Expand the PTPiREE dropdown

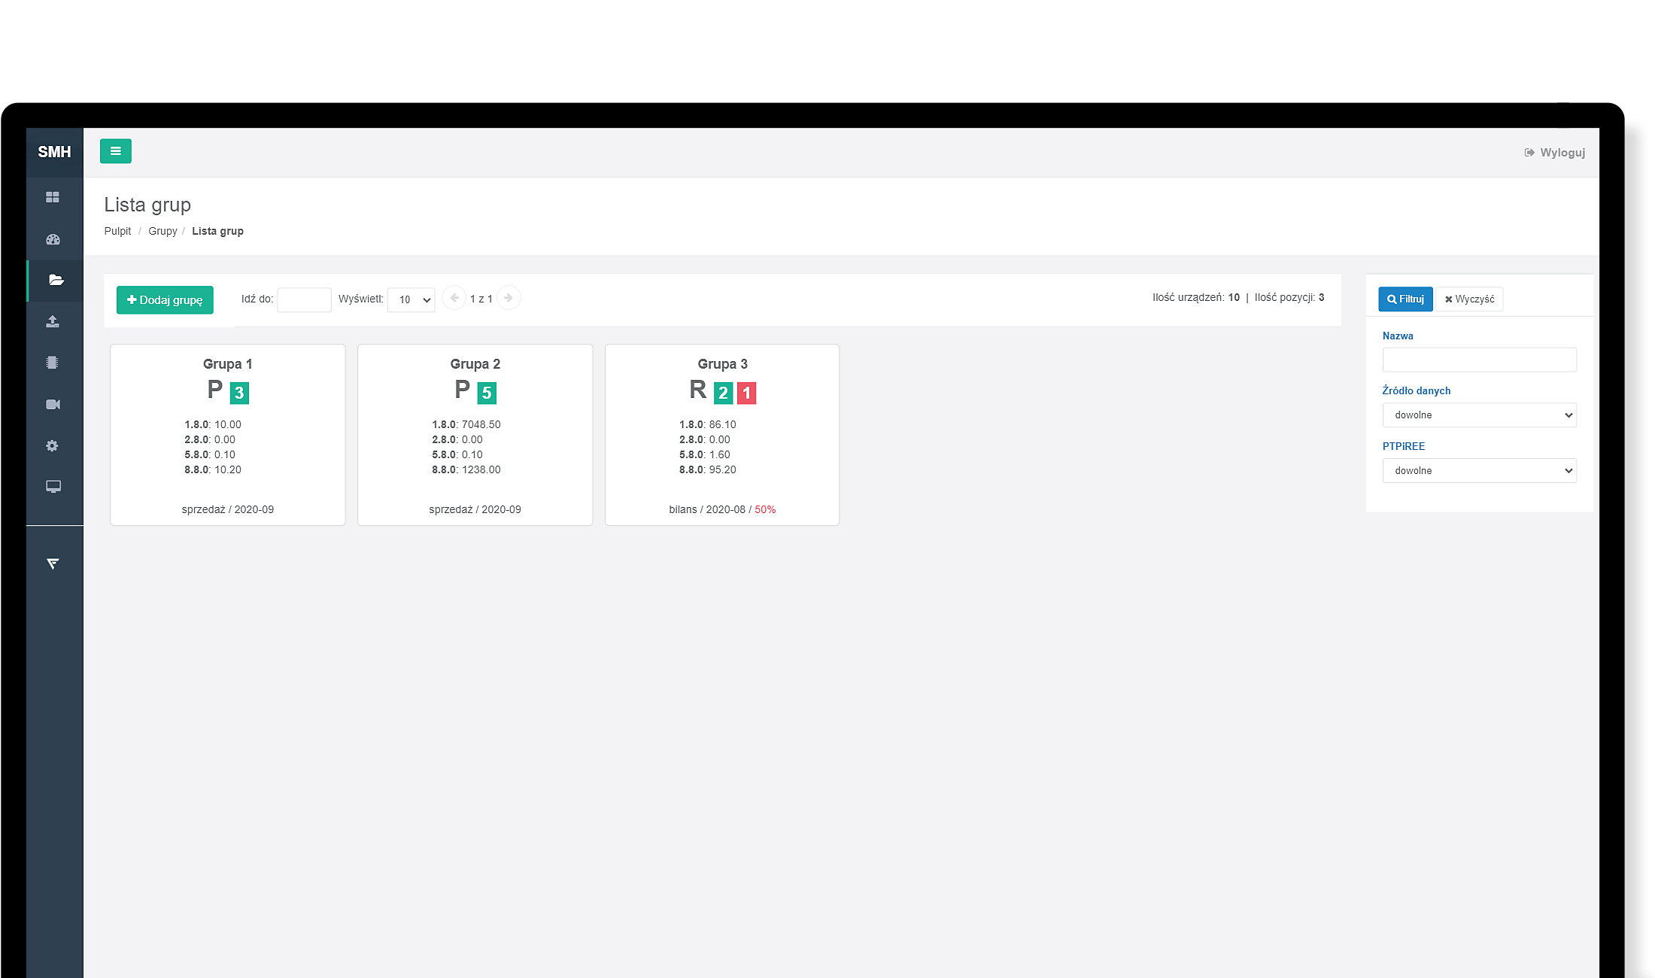tap(1479, 471)
